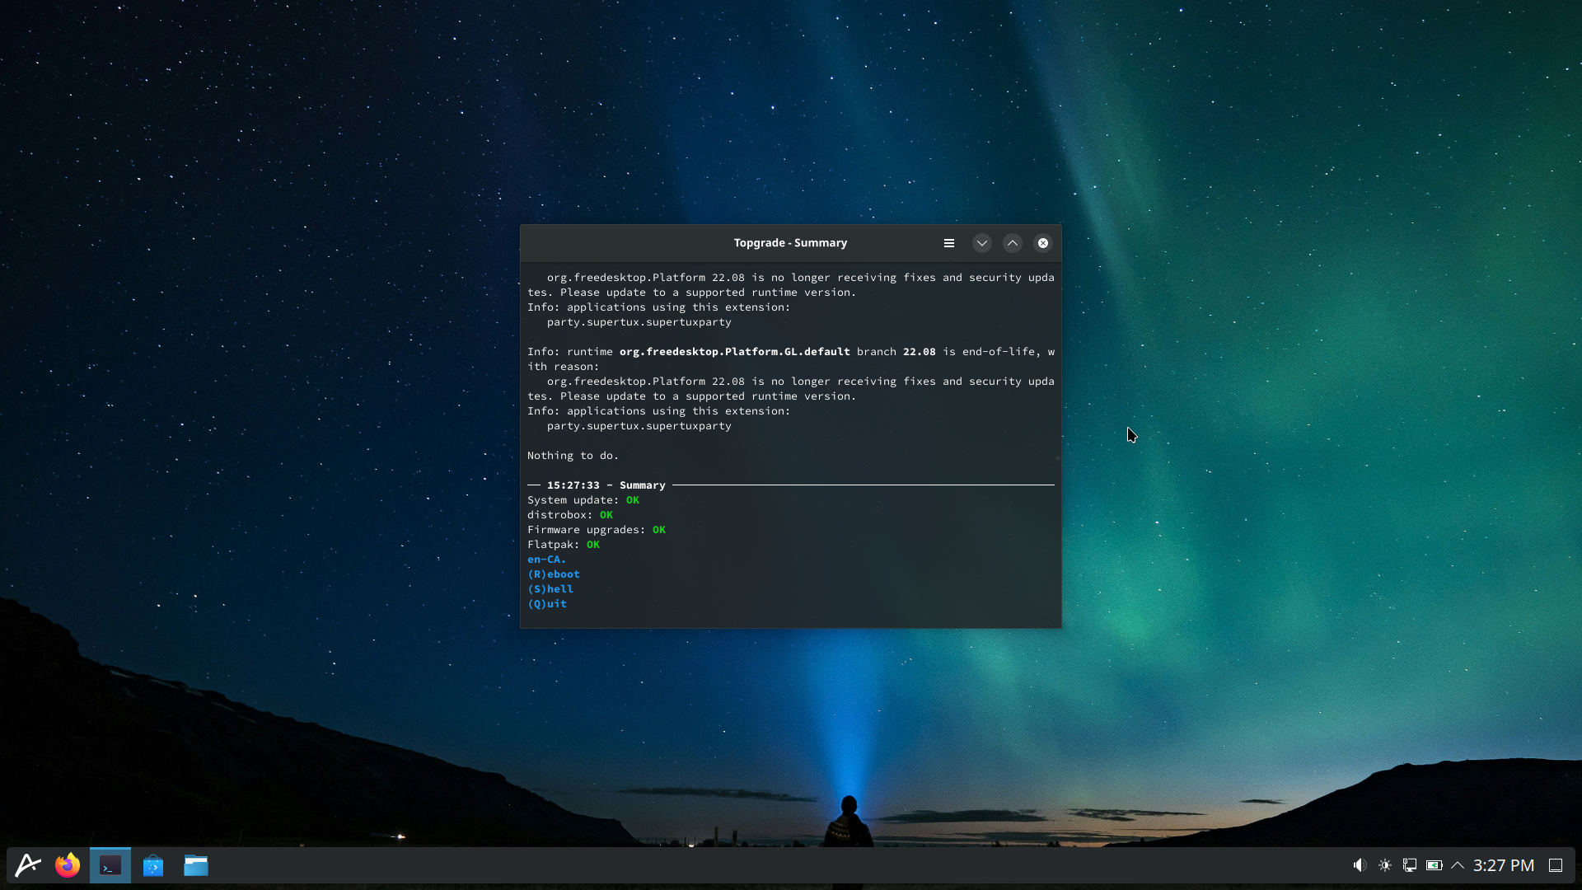Click the 'System update: OK' line
This screenshot has width=1582, height=890.
(583, 500)
